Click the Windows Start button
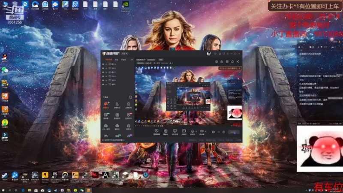The height and width of the screenshot is (193, 343). coord(3,190)
